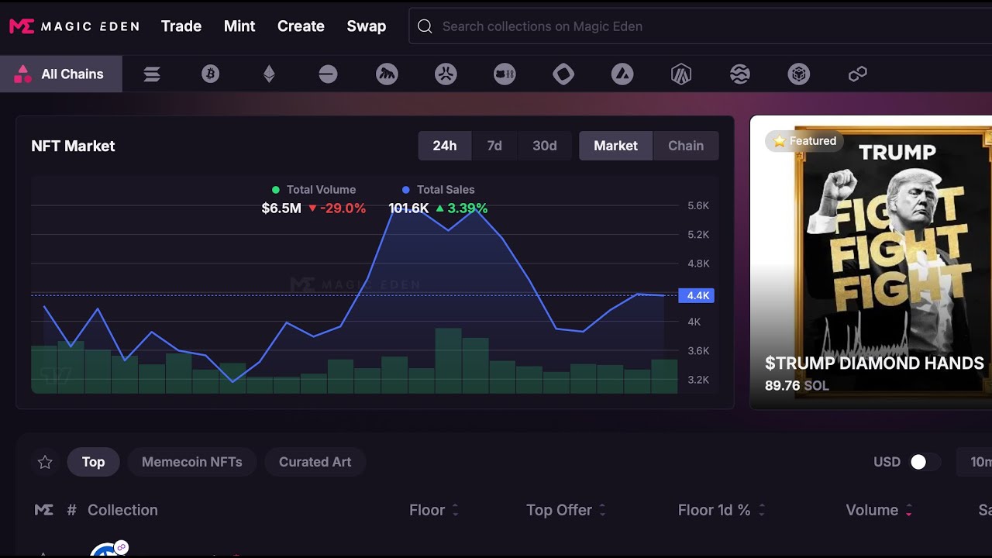Select the Bitcoin chain icon

click(211, 74)
